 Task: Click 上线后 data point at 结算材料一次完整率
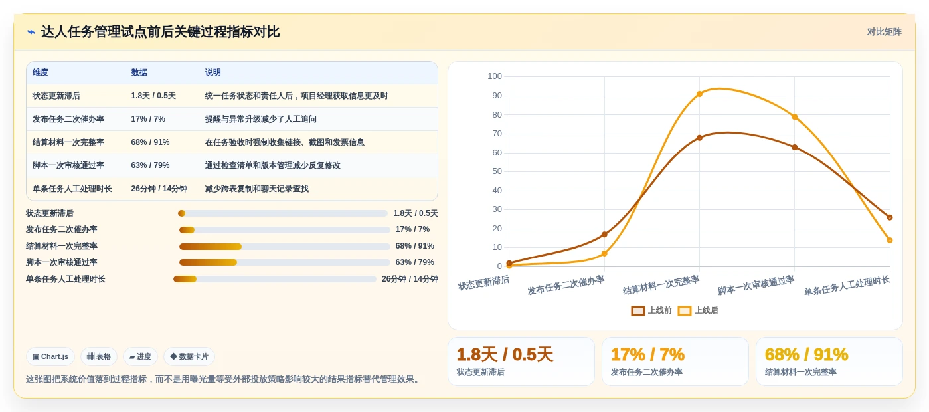(699, 94)
